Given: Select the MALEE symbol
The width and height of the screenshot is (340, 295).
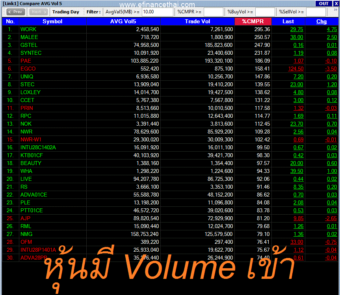Looking at the screenshot, I should (29, 37).
